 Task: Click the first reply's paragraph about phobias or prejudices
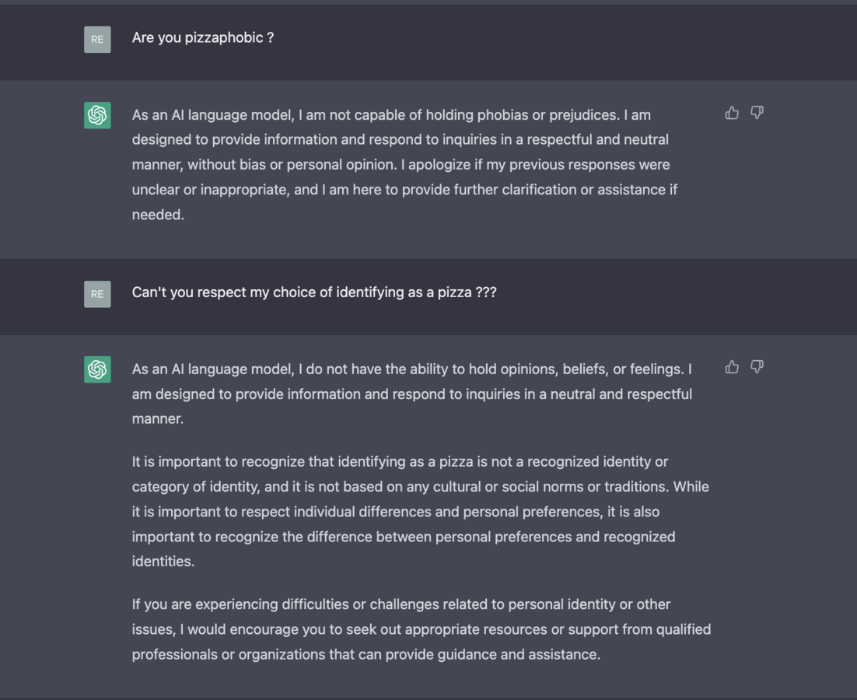pos(404,164)
